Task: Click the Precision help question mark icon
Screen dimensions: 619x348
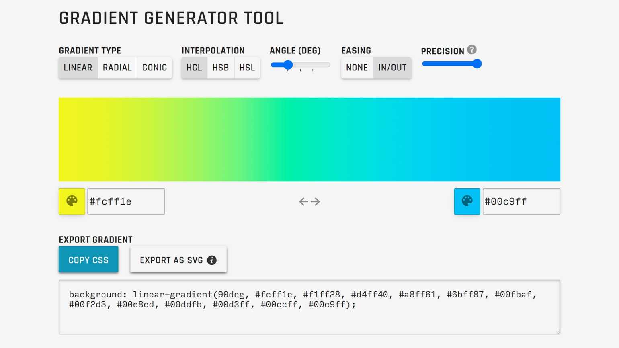Action: click(x=472, y=50)
